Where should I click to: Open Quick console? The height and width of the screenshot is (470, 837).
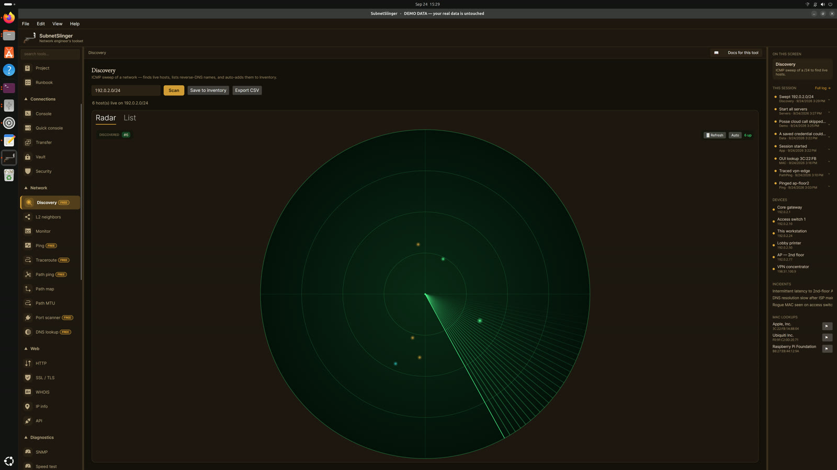coord(50,128)
